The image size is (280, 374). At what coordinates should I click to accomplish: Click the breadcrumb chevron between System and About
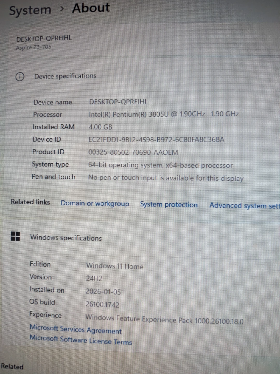[x=62, y=9]
